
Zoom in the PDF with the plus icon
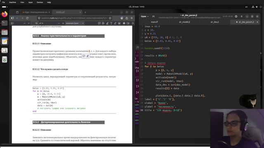(x=63, y=23)
